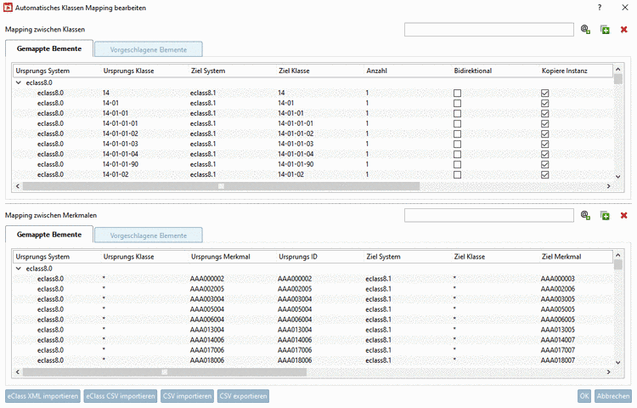
Task: Click the green plus add icon for class mapping
Action: 605,30
